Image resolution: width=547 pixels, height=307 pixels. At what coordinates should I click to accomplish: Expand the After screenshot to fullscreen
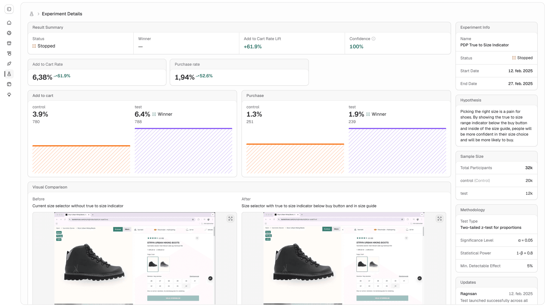440,219
